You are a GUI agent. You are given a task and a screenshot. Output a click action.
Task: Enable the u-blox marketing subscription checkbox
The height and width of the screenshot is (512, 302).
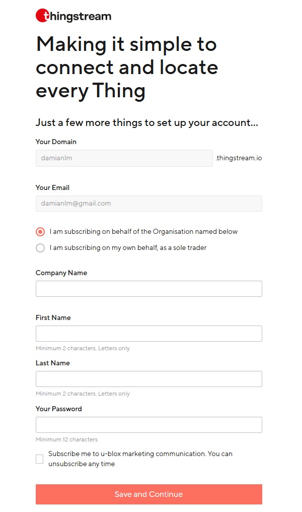click(40, 459)
